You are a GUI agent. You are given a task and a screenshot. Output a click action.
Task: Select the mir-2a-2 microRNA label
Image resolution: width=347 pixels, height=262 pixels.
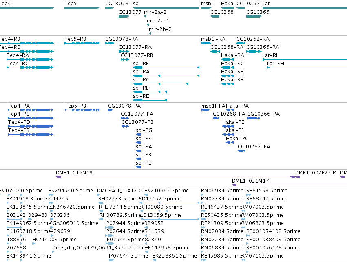pos(155,12)
